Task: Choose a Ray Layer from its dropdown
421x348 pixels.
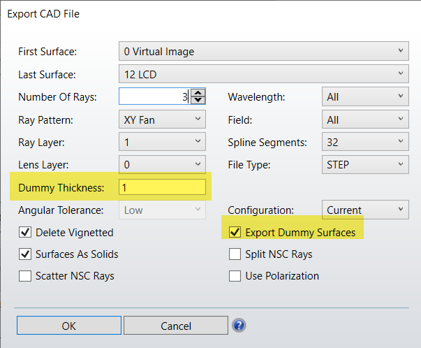Action: 162,143
